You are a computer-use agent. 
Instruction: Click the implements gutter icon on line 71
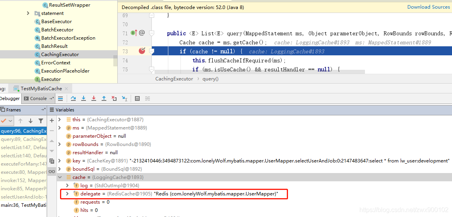click(x=134, y=33)
